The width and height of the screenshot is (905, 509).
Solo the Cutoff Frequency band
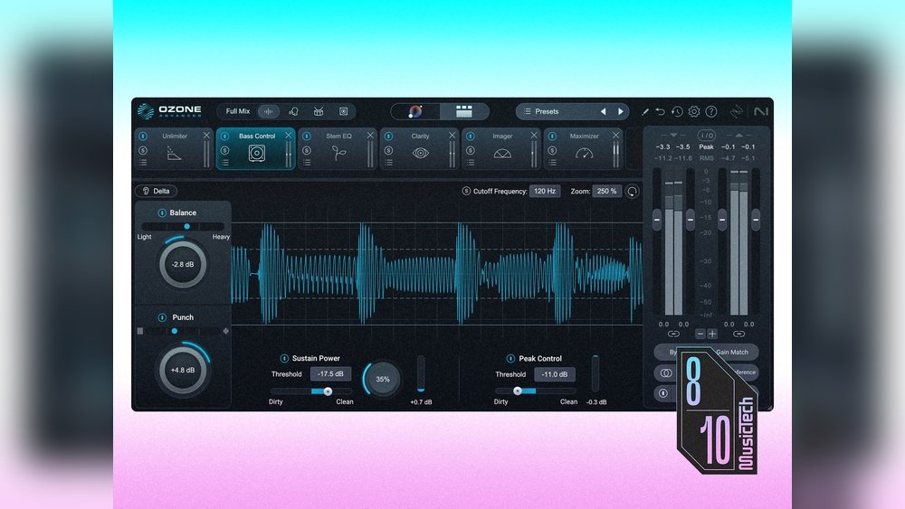pos(466,191)
